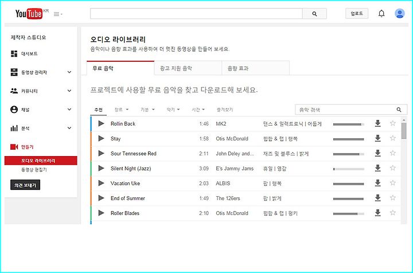Expand the 동영상 관리자 section chevron
This screenshot has width=413, height=273.
pyautogui.click(x=69, y=72)
